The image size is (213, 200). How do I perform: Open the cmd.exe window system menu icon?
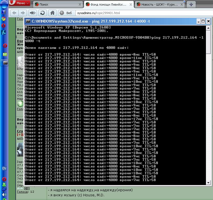[28, 21]
